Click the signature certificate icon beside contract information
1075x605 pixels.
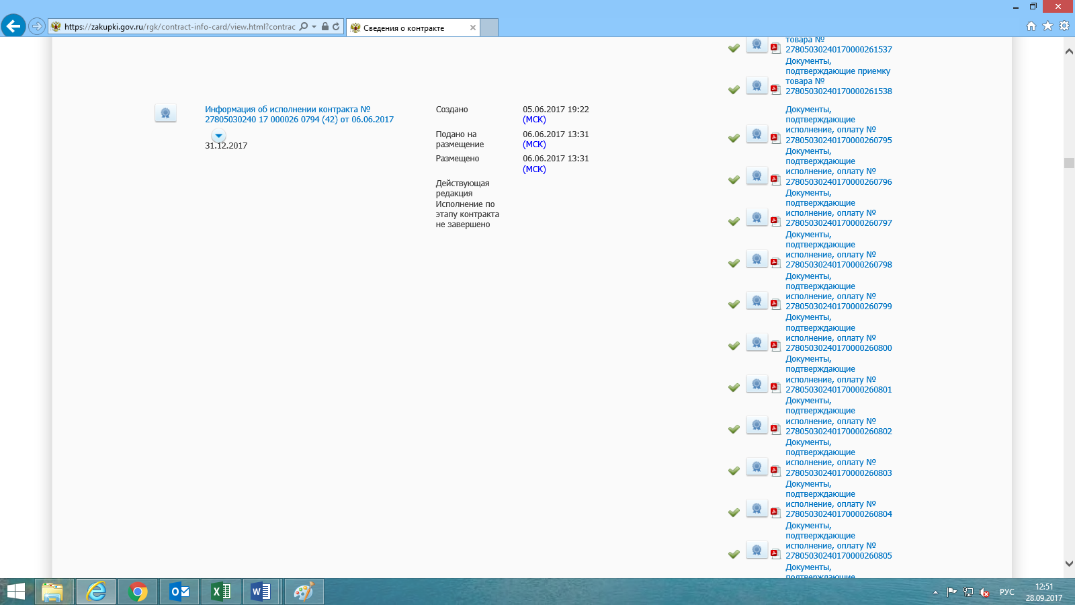point(165,114)
